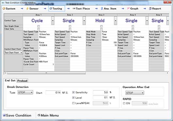Screen dimensions: 173x121
Task: Open Area 1 Cycle control type dropdown
Action: pos(53,21)
